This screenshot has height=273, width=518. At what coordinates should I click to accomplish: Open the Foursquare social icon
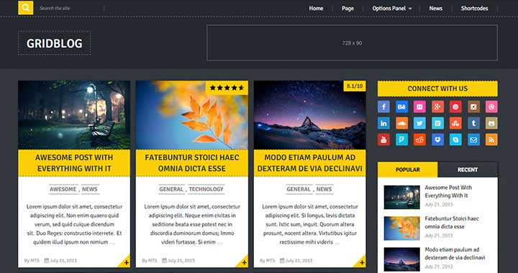tap(401, 140)
